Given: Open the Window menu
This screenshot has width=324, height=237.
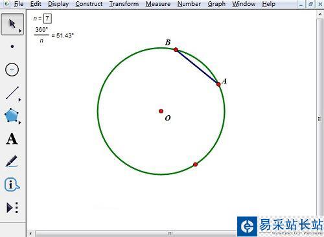Looking at the screenshot, I should coord(244,4).
